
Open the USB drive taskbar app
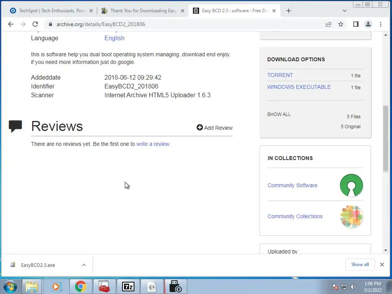coord(175,286)
